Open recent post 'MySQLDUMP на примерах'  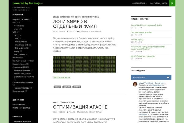click(143, 56)
